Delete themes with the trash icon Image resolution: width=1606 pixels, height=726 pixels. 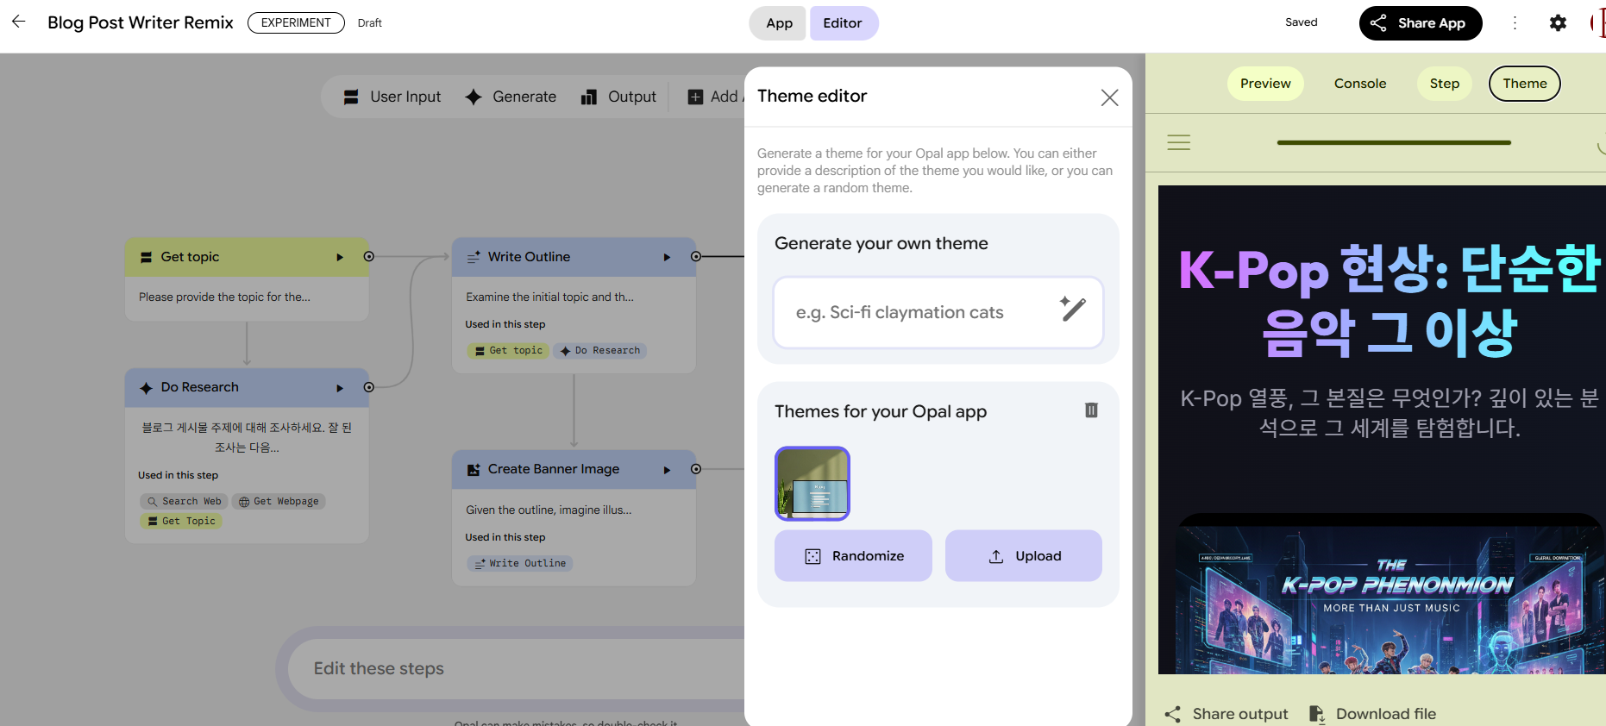[1091, 410]
